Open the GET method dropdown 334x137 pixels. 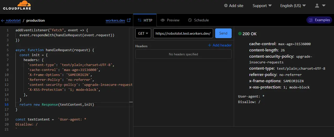click(x=143, y=33)
